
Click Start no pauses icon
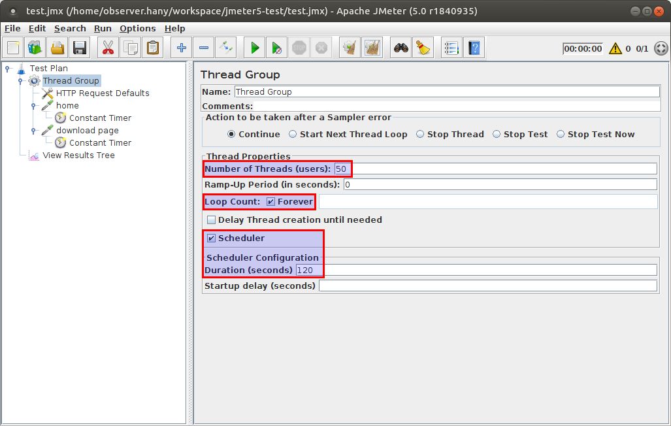[x=277, y=48]
